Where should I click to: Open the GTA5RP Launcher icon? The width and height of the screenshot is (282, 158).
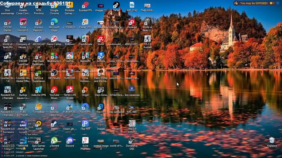[x=23, y=59]
